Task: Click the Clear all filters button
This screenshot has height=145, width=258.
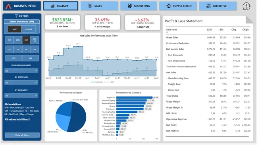Action: click(x=22, y=135)
